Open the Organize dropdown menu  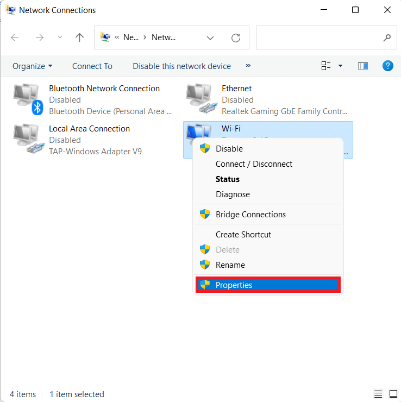point(33,66)
